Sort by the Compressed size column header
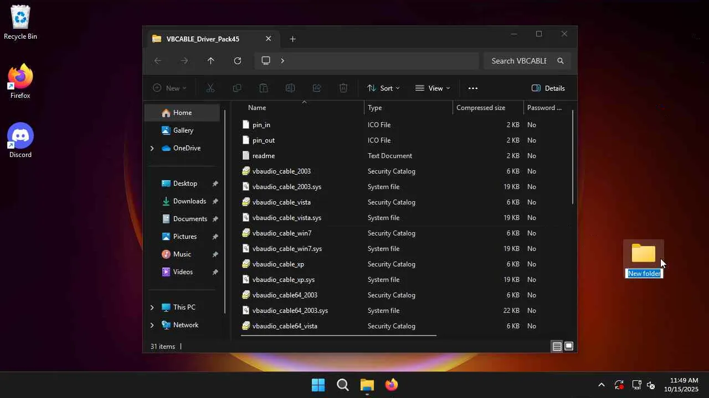The height and width of the screenshot is (398, 709). (x=488, y=108)
